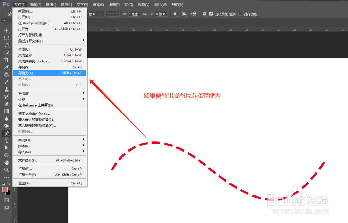Open the path alignment options
The height and width of the screenshot is (223, 348).
(184, 14)
